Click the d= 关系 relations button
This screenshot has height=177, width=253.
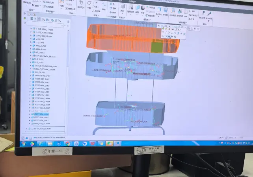click(192, 19)
